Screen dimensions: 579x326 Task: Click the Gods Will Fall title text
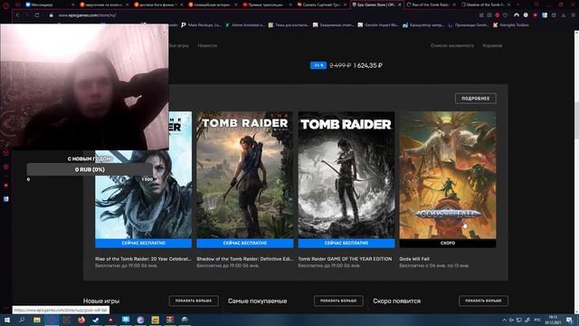click(414, 259)
